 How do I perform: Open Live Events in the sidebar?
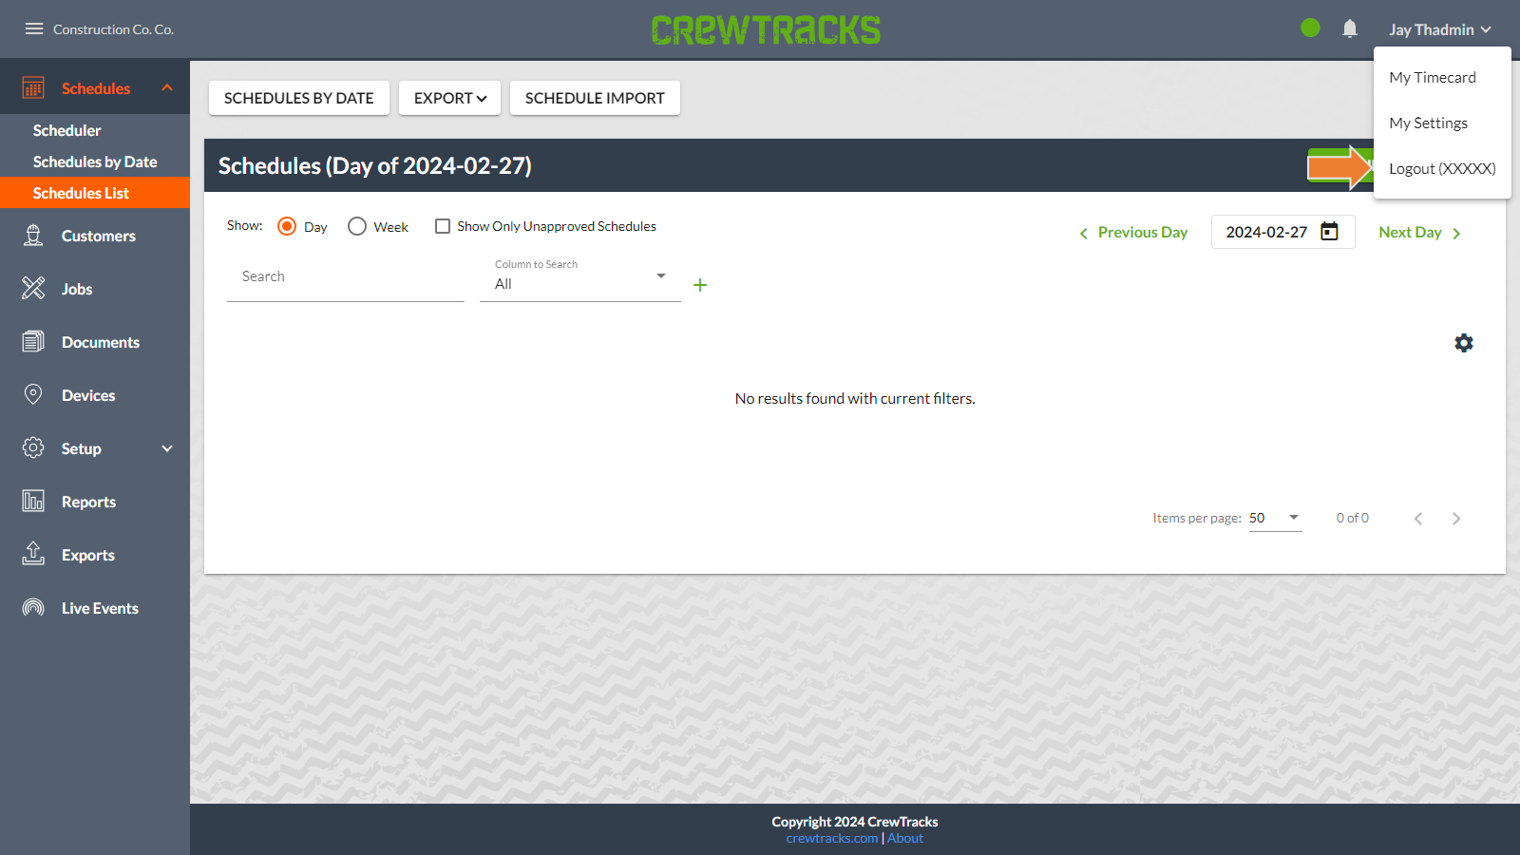pos(100,608)
